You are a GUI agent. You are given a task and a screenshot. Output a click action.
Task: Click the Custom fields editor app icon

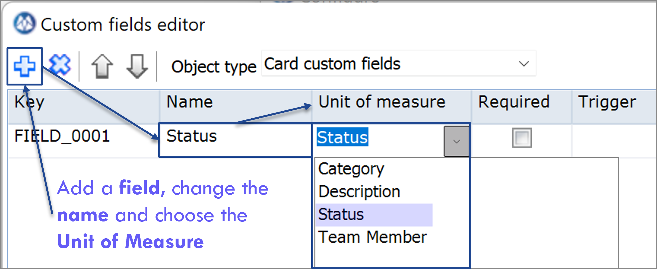24,23
